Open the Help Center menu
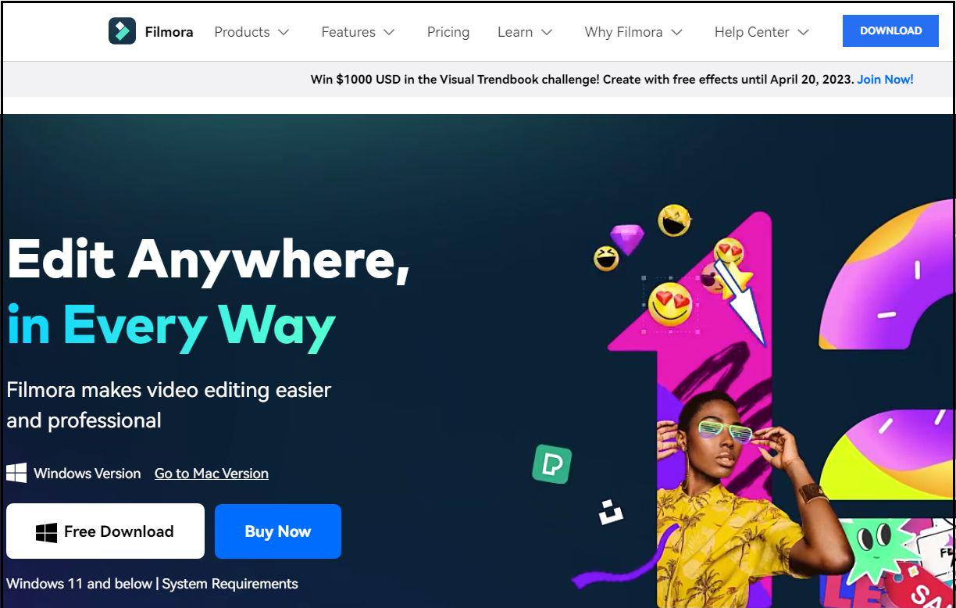 pos(762,32)
